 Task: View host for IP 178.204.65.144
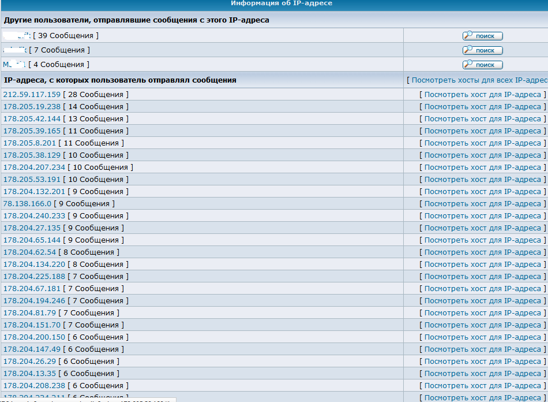pos(482,240)
